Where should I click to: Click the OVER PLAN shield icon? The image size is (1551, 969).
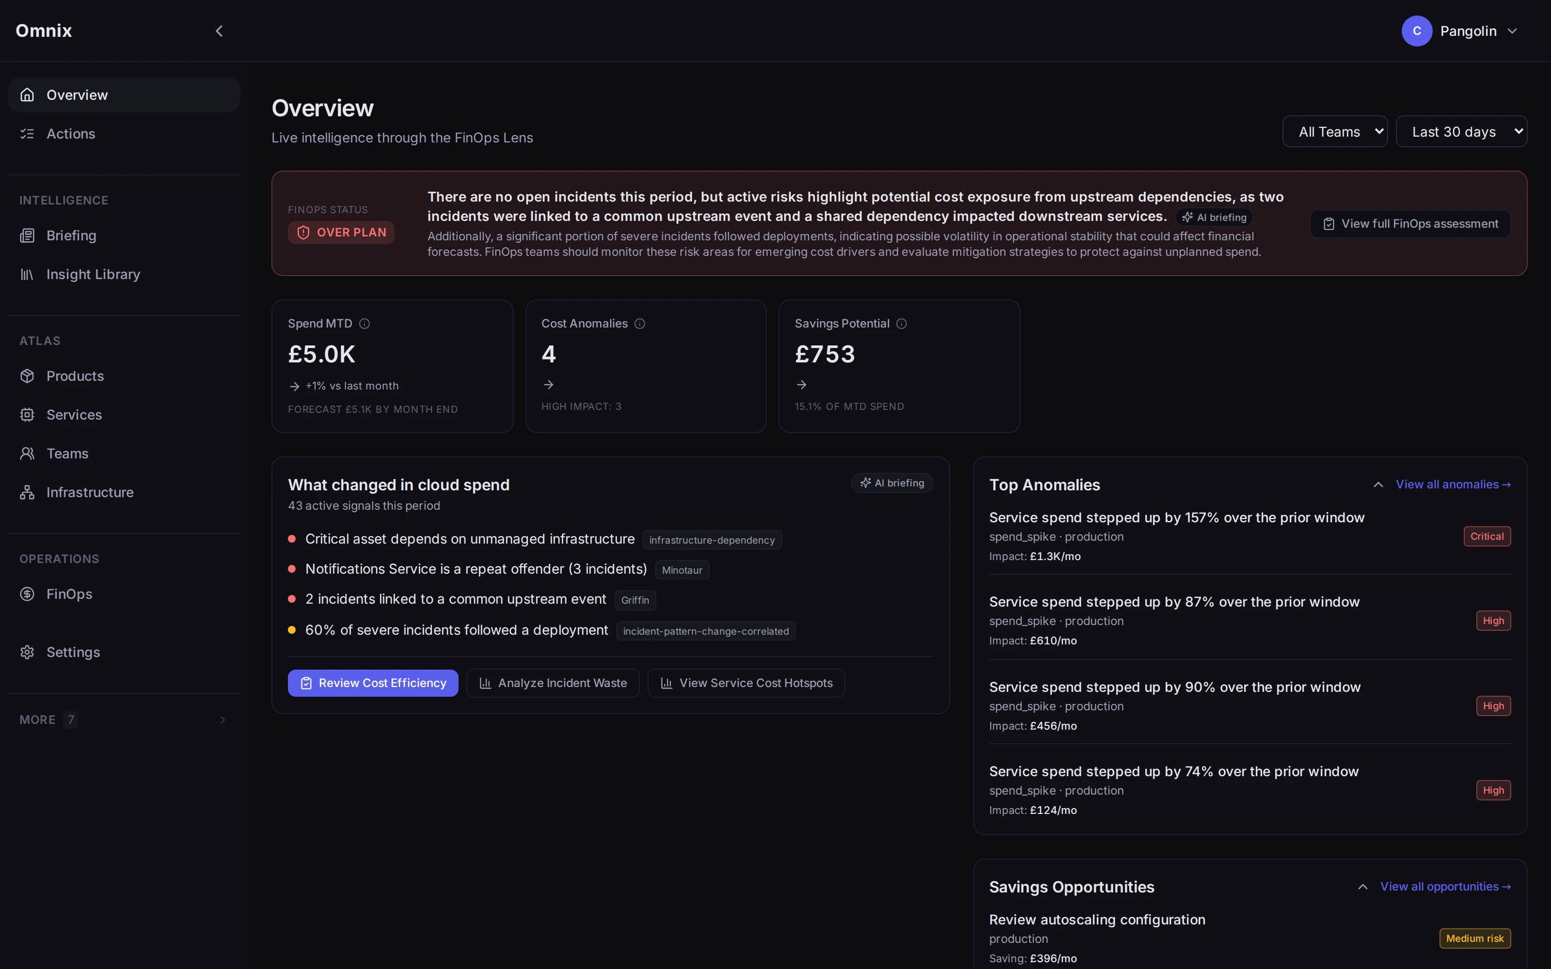[304, 233]
